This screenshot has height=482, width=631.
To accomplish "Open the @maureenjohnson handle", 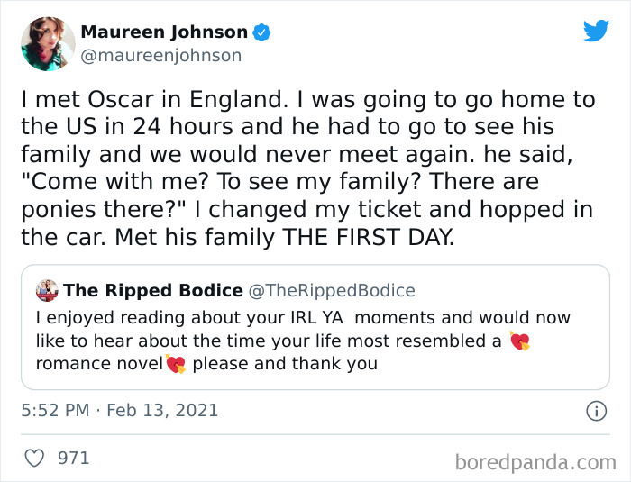I will click(161, 56).
